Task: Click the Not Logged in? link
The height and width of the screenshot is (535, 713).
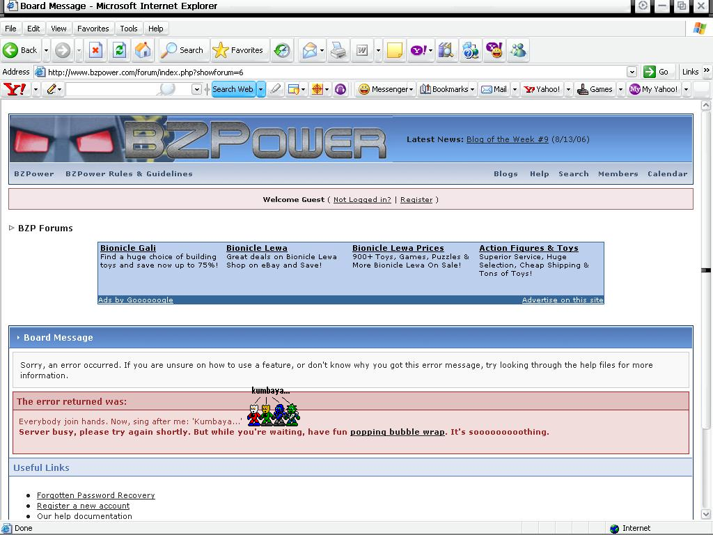Action: point(362,200)
